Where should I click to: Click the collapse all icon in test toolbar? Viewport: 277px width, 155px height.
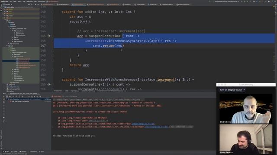pos(23,96)
